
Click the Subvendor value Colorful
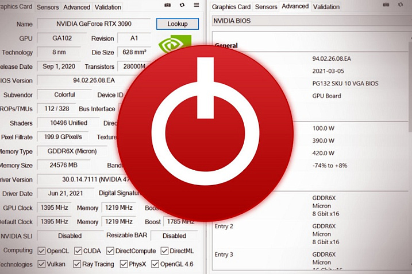(64, 95)
